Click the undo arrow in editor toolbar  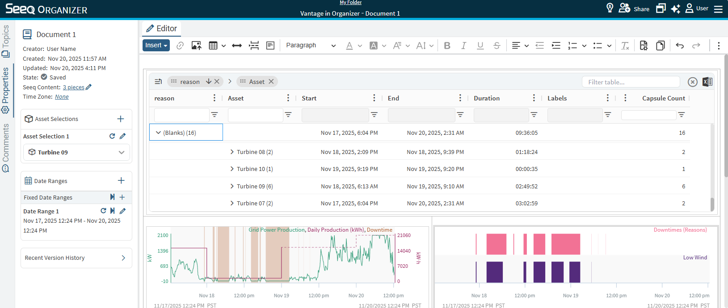[680, 46]
